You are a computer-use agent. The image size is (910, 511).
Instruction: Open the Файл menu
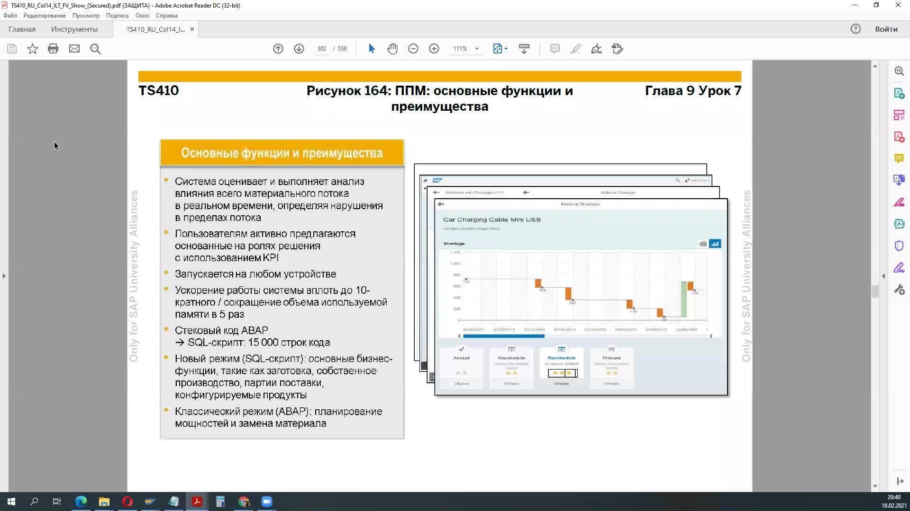tap(10, 16)
